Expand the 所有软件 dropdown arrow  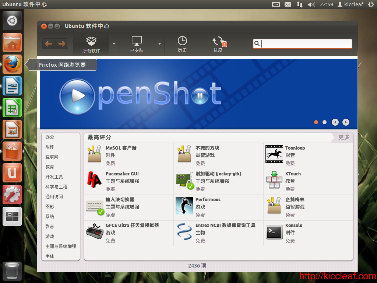pos(114,44)
